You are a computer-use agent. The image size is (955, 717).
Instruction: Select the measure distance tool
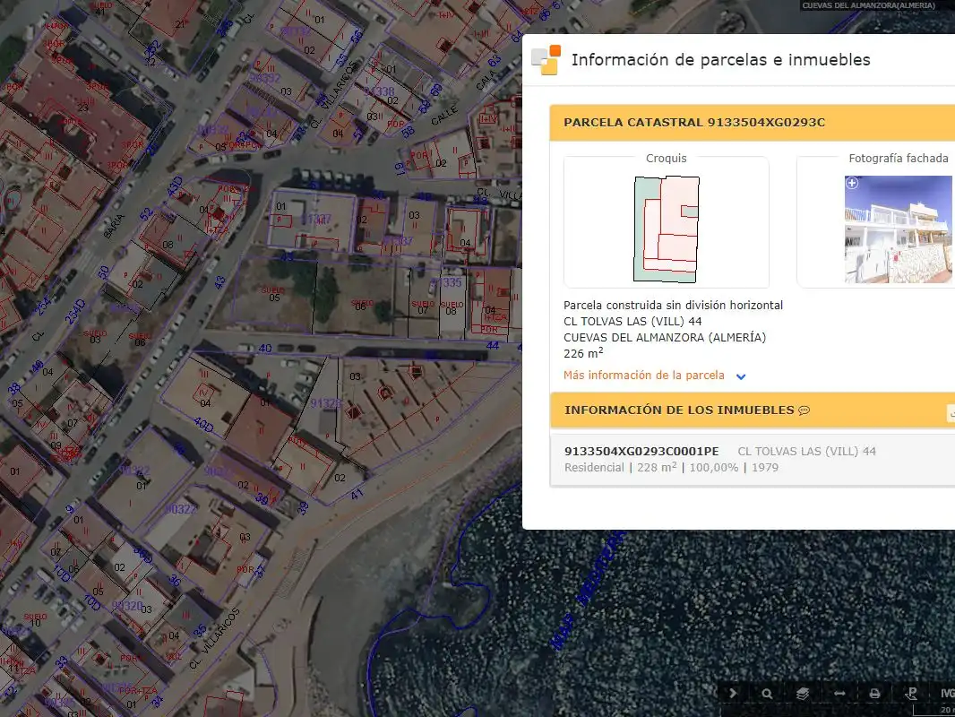pyautogui.click(x=839, y=693)
